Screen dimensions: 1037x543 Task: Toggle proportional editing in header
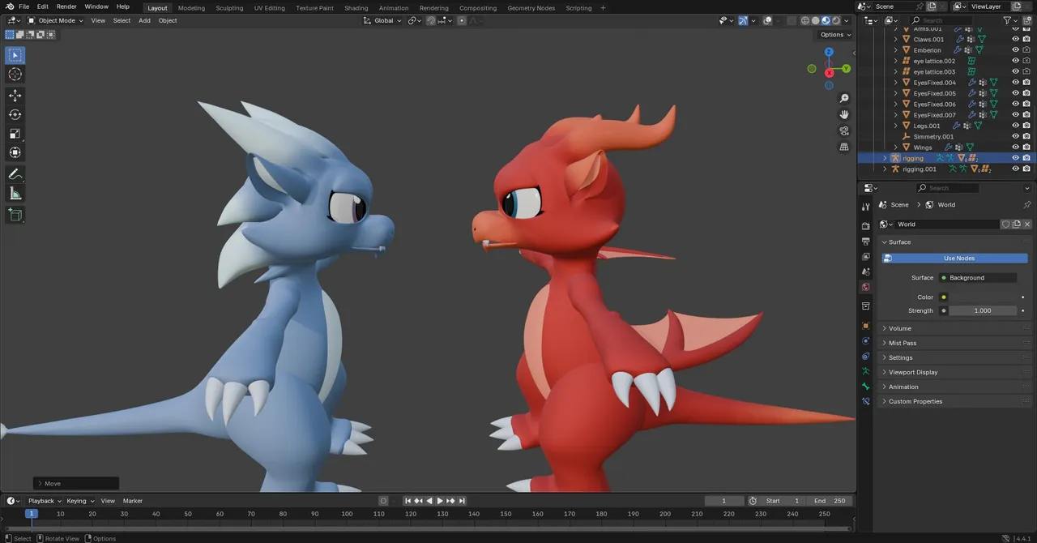462,20
